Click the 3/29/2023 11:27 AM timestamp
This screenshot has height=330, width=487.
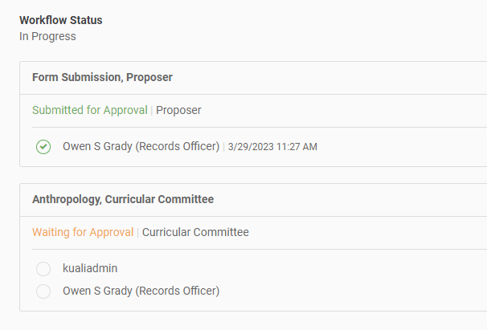[272, 147]
